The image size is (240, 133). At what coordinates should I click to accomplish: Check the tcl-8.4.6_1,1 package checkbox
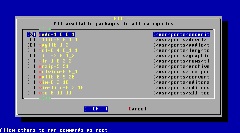pyautogui.click(x=31, y=51)
